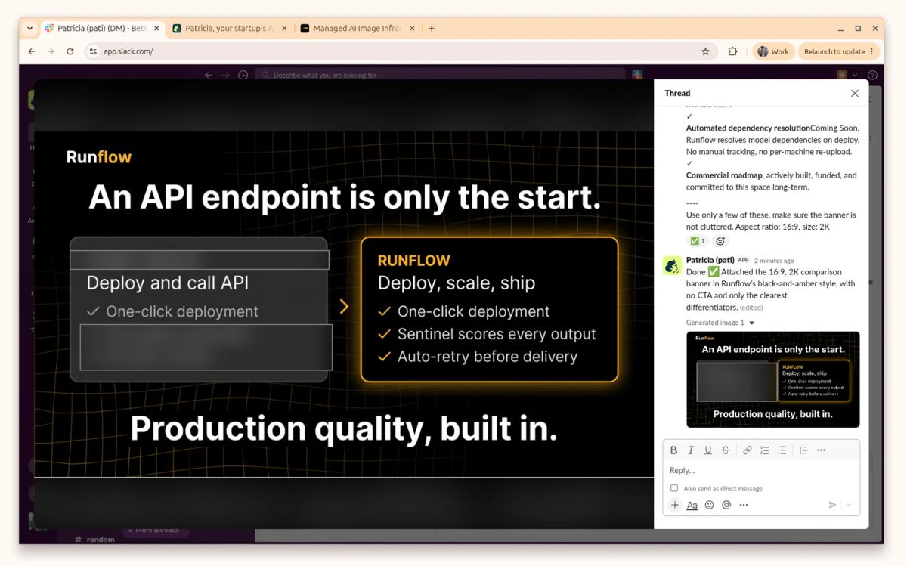Close the Patricia, your startup's tab
This screenshot has width=907, height=566.
point(284,29)
